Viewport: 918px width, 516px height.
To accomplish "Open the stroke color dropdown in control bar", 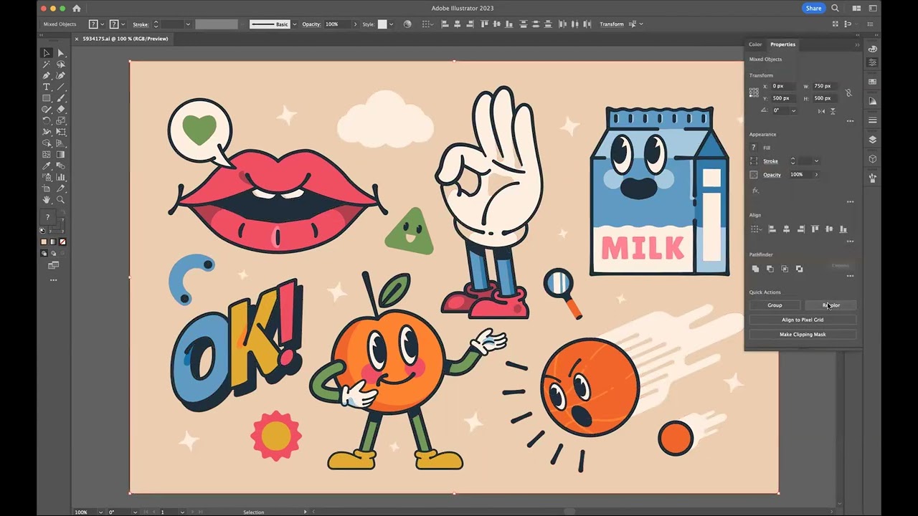I will click(x=123, y=24).
